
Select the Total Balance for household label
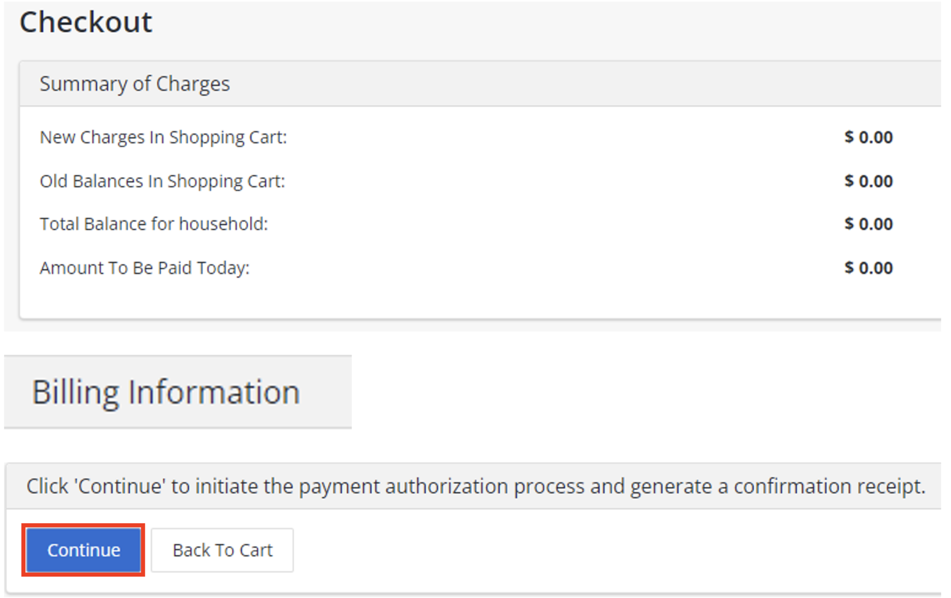pyautogui.click(x=154, y=224)
